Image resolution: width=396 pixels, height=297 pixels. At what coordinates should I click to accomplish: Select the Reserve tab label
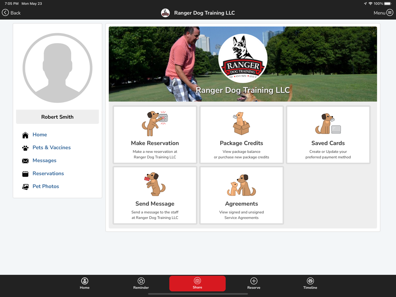click(x=254, y=287)
